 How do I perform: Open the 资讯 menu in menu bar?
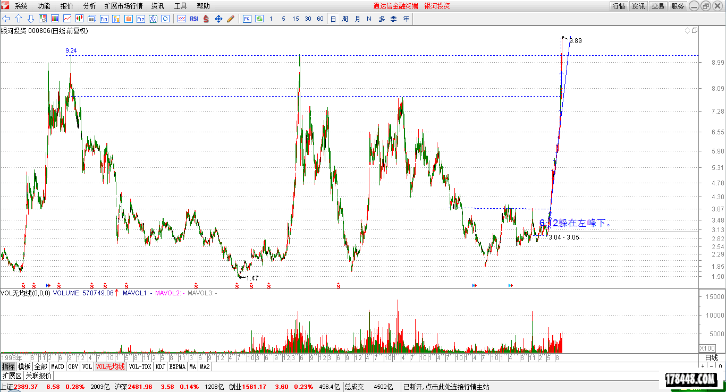tap(157, 6)
